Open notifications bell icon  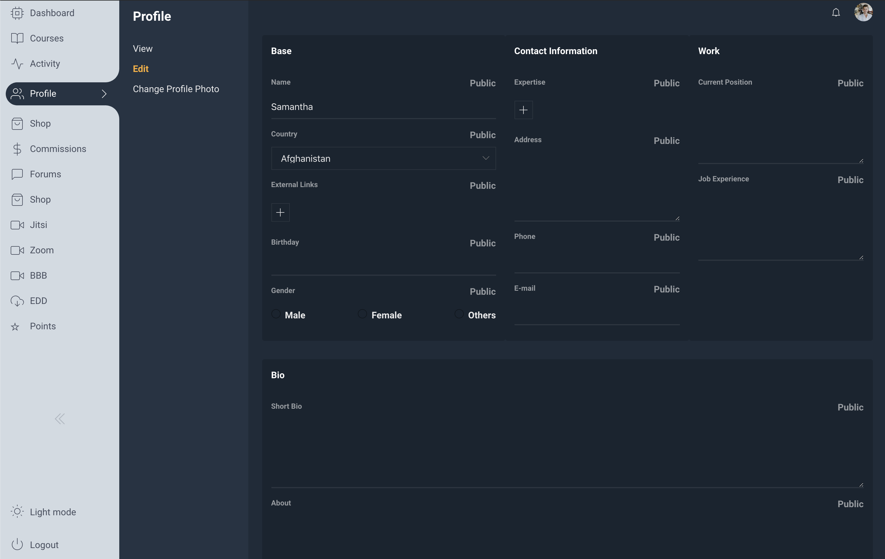[836, 13]
